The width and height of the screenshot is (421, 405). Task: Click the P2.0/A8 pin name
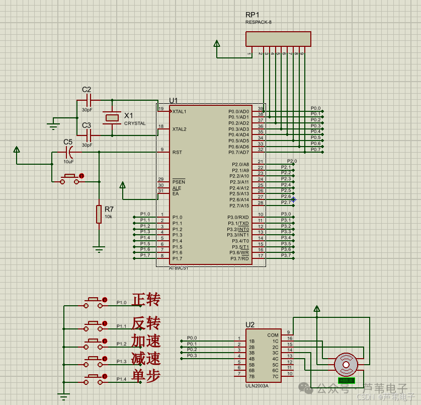pyautogui.click(x=240, y=164)
